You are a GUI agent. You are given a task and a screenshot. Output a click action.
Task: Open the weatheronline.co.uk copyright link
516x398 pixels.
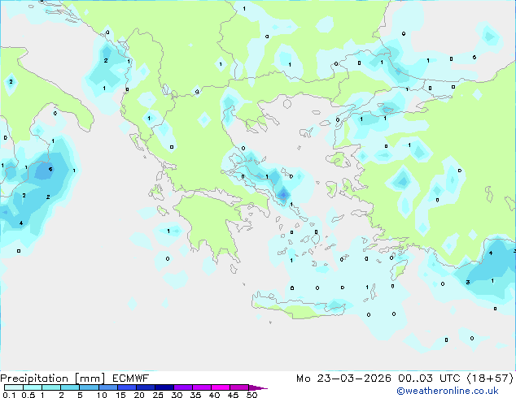point(448,391)
